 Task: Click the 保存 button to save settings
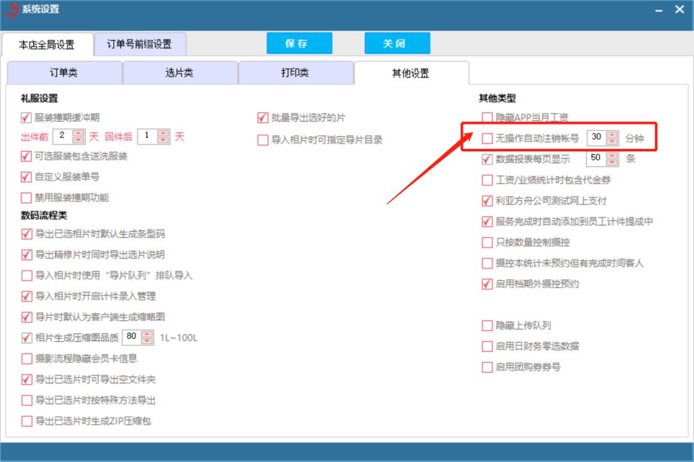tap(299, 43)
